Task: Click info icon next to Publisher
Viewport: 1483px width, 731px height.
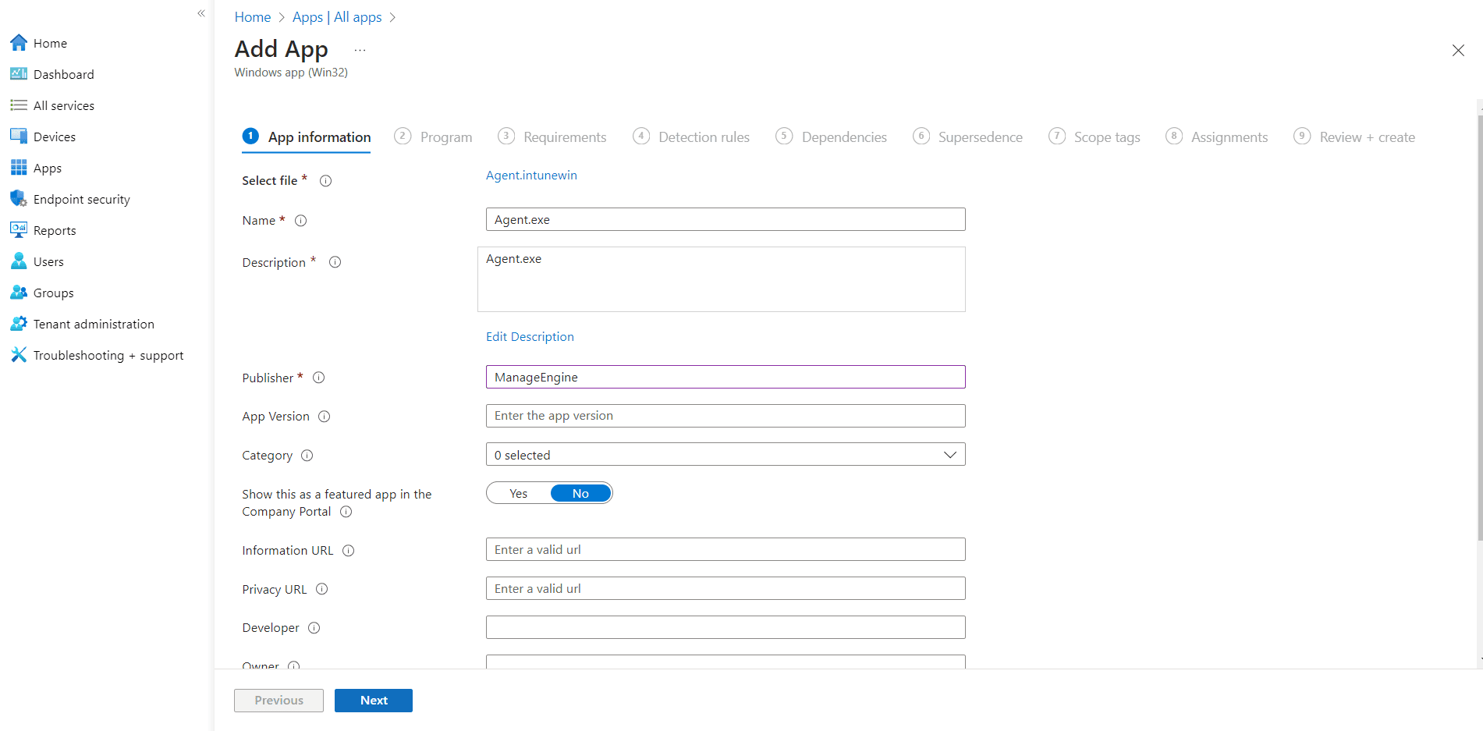Action: pyautogui.click(x=319, y=378)
